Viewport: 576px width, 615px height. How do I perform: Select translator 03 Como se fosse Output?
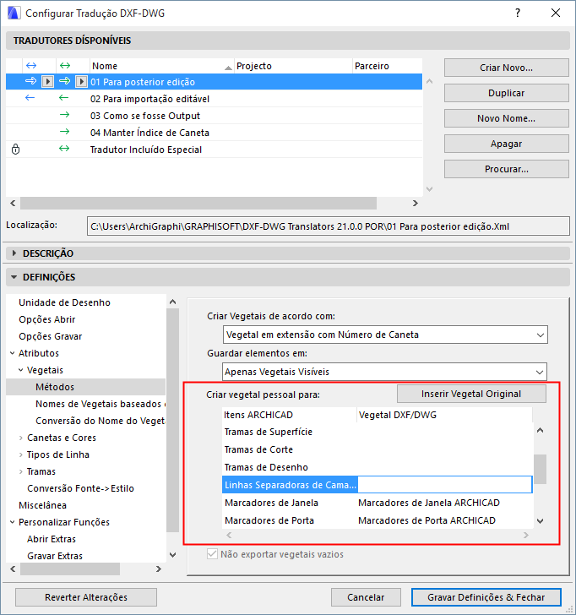[214, 116]
